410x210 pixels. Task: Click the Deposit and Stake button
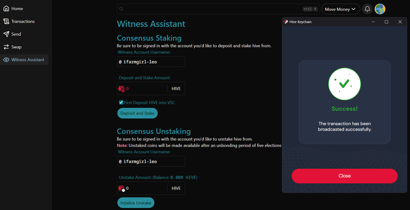pos(138,114)
